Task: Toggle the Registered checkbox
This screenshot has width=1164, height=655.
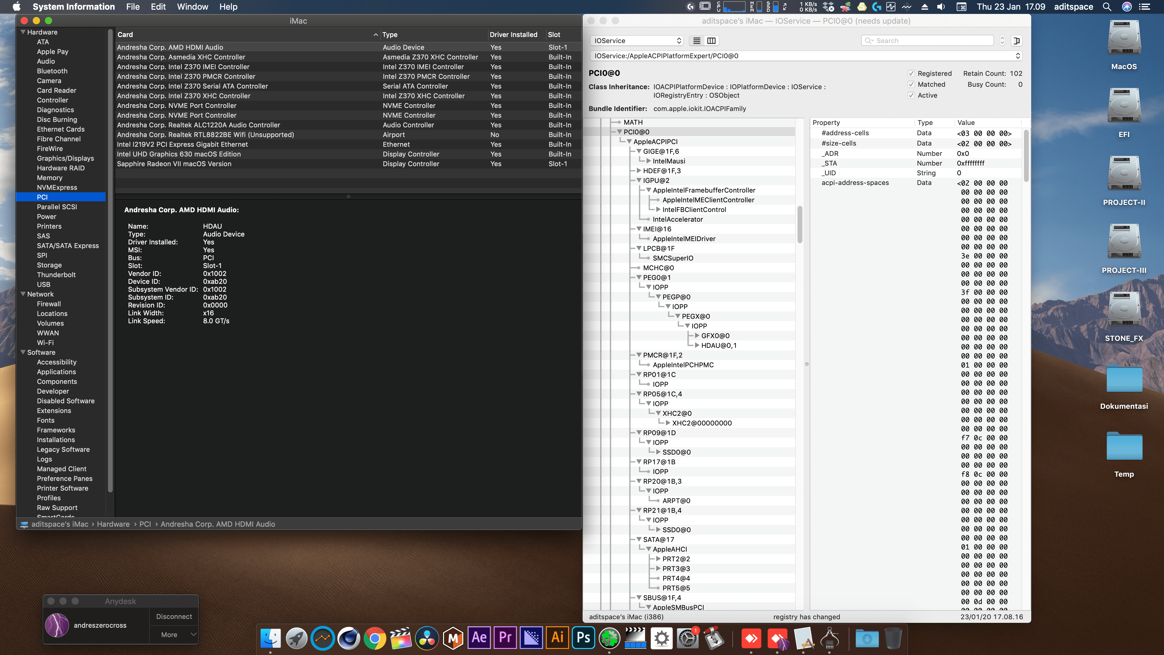Action: pyautogui.click(x=911, y=74)
